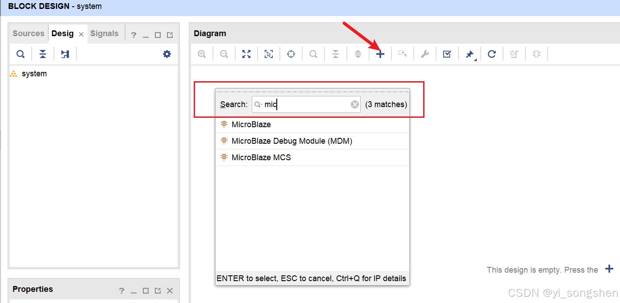Viewport: 620px width, 303px height.
Task: Click the plus link in empty design hint
Action: tap(609, 269)
